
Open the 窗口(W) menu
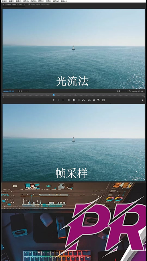point(56,1)
